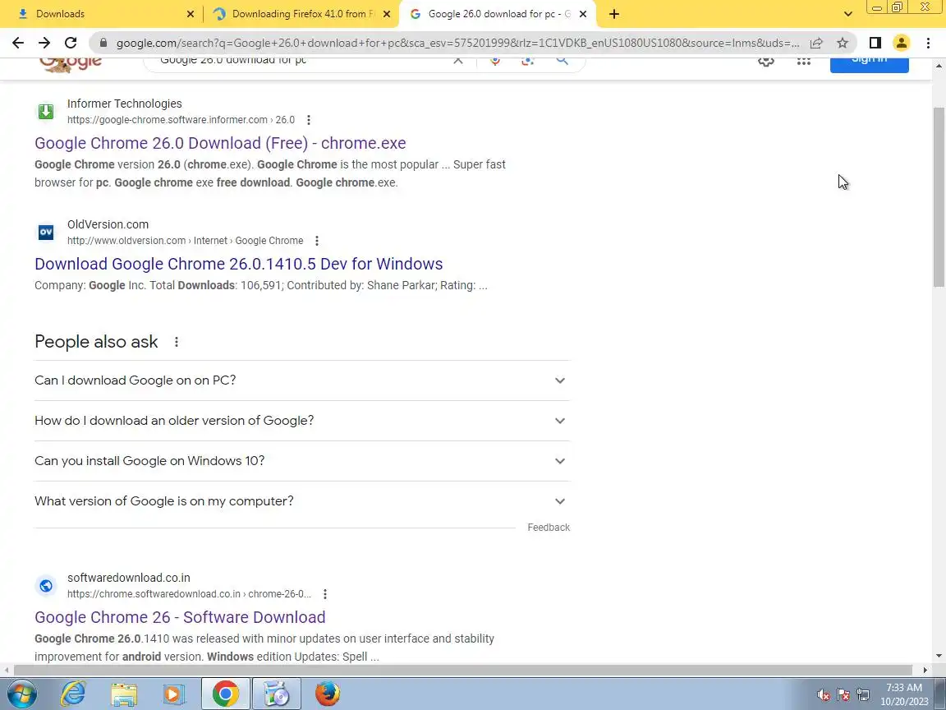
Task: Open 'Google Chrome 26 - Software Download' result
Action: [180, 617]
